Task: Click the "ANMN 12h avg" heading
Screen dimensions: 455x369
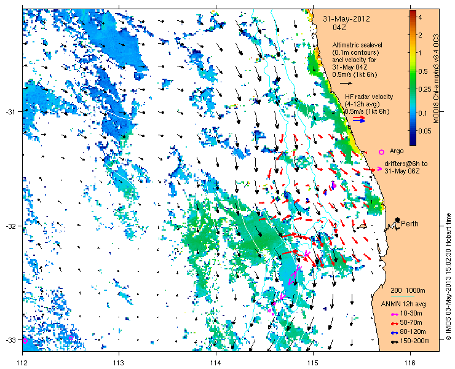Action: tap(403, 304)
